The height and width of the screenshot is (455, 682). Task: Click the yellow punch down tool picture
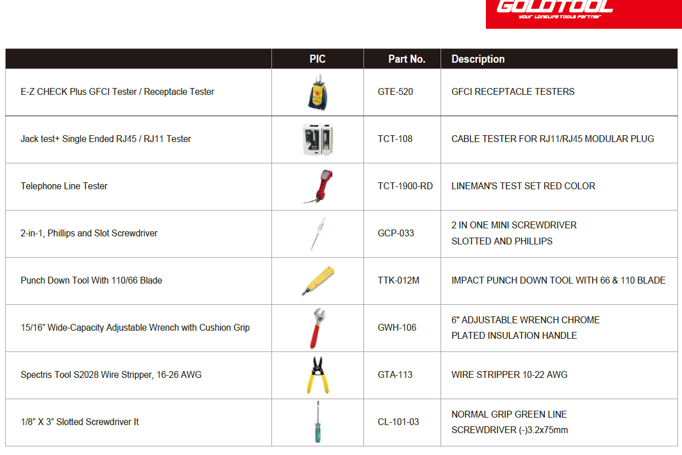click(318, 281)
